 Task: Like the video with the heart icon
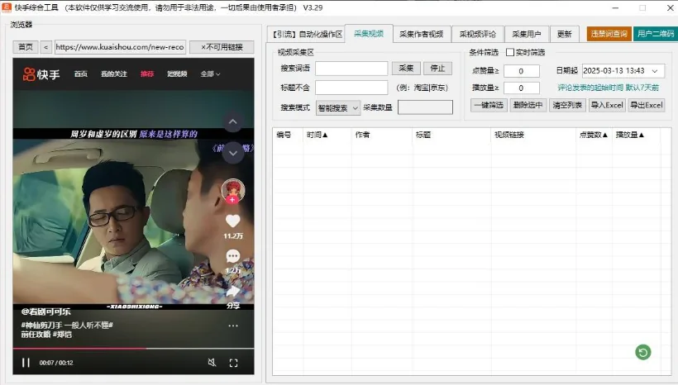(232, 221)
